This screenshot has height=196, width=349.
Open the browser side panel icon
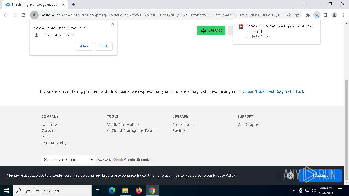click(326, 15)
